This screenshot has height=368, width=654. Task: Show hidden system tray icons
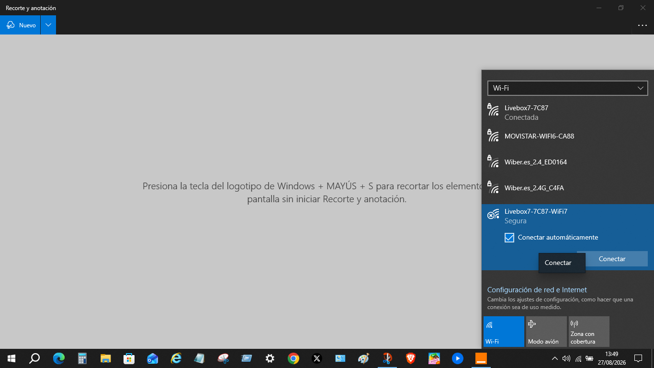click(x=555, y=358)
